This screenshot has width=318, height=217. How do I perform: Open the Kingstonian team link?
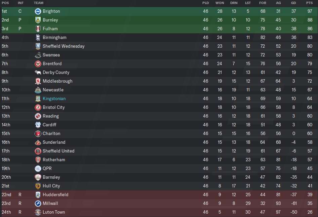54,98
